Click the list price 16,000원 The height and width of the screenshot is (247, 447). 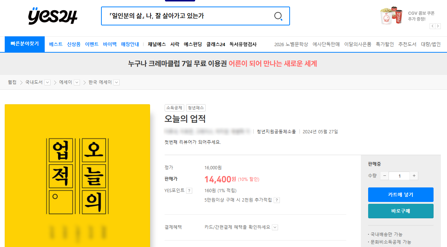click(x=213, y=167)
